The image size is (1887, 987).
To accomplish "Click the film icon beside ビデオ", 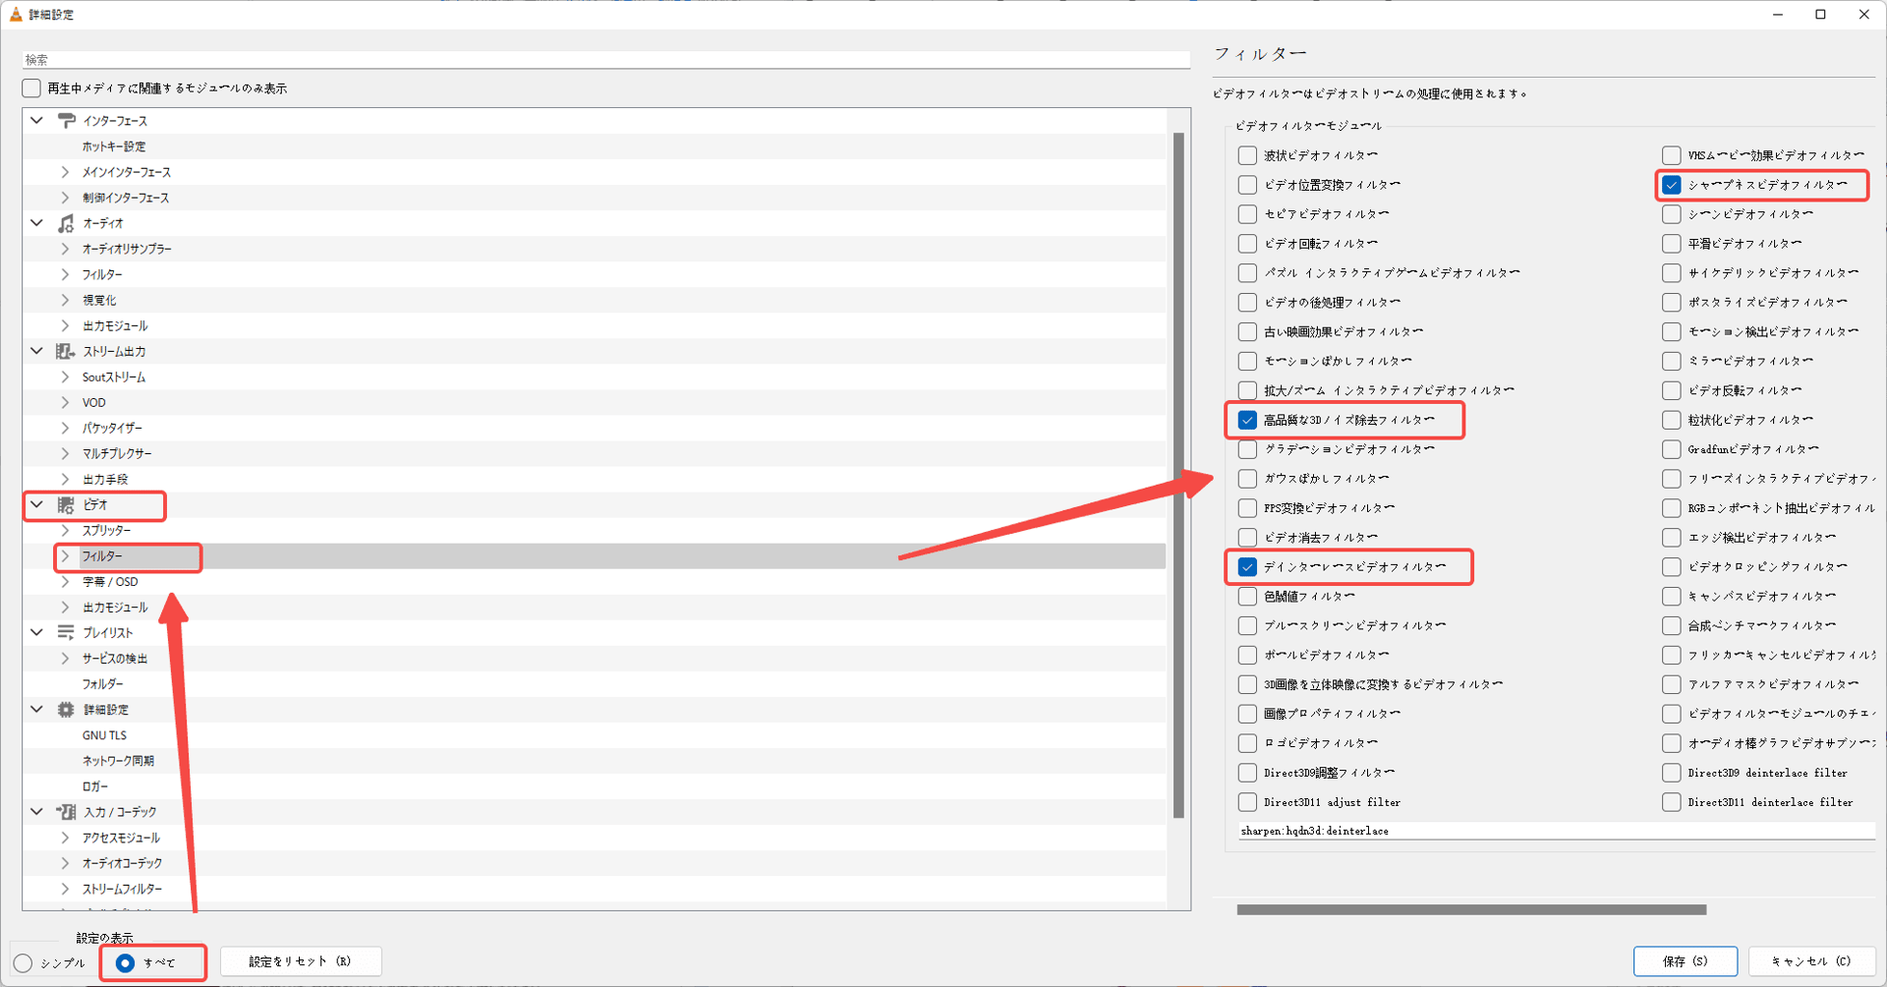I will pos(66,505).
